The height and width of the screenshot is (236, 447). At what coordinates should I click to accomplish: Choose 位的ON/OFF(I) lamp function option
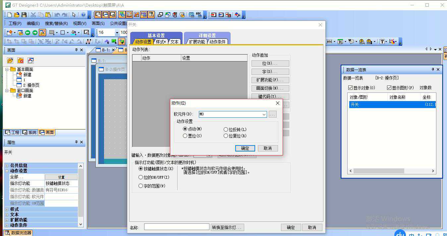pyautogui.click(x=141, y=177)
